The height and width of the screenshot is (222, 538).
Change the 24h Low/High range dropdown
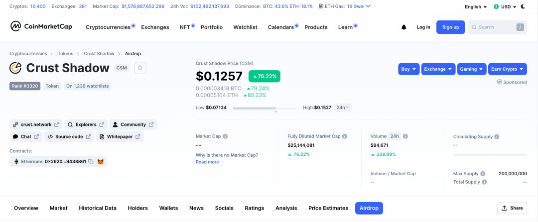point(343,108)
